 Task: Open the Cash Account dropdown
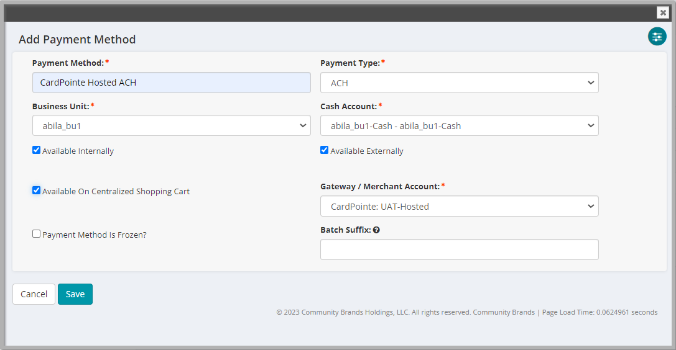click(459, 125)
